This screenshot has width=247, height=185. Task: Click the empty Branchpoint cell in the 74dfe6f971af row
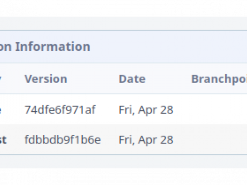219,109
